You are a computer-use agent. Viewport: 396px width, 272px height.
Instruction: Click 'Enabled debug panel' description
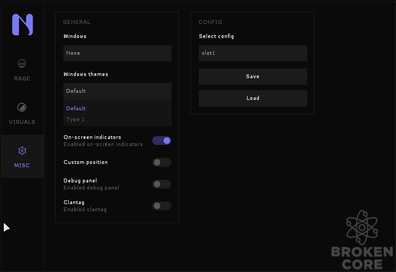(x=91, y=188)
